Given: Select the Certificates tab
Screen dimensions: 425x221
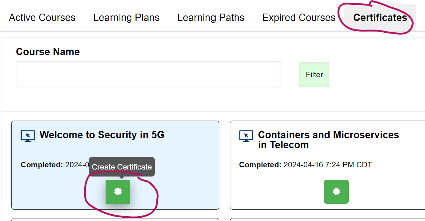Looking at the screenshot, I should tap(380, 18).
